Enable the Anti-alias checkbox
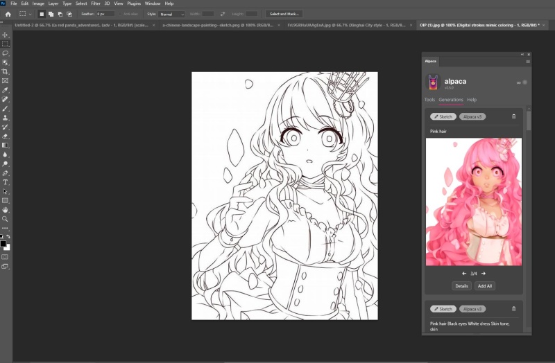 (x=120, y=14)
